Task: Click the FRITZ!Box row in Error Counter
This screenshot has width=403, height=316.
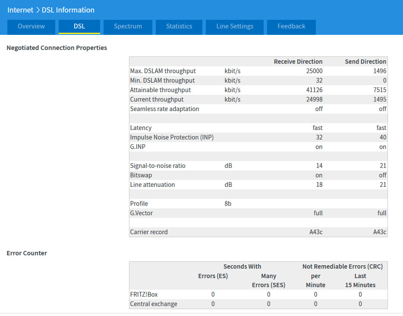Action: click(144, 294)
